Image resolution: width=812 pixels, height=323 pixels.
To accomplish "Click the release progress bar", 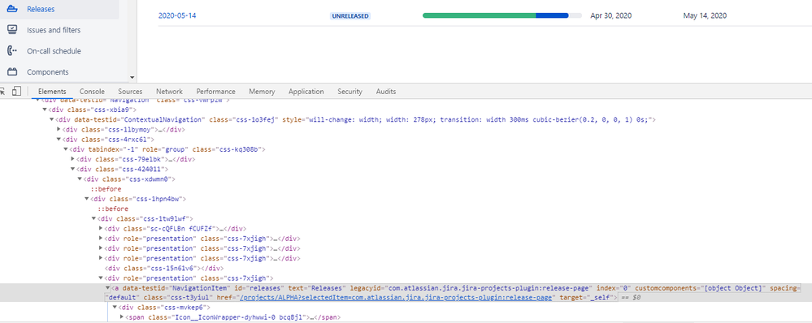I will (502, 15).
